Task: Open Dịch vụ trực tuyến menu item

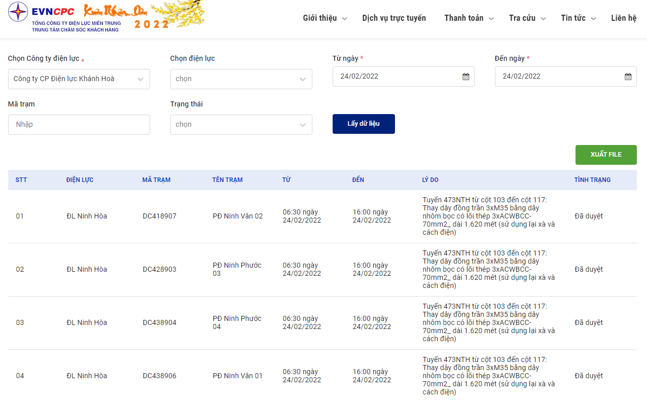Action: [x=394, y=18]
